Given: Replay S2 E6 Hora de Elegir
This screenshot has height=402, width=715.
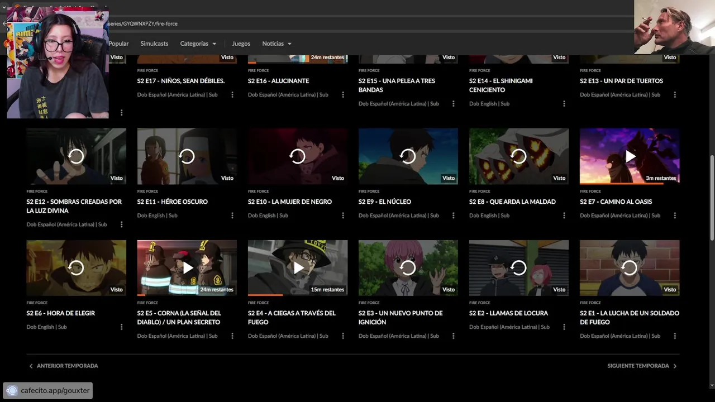Looking at the screenshot, I should click(x=76, y=268).
